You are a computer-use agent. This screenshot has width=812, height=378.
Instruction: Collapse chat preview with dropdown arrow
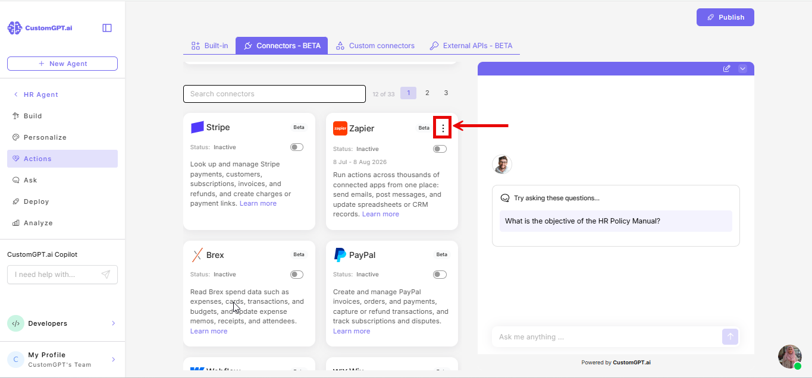[x=742, y=69]
